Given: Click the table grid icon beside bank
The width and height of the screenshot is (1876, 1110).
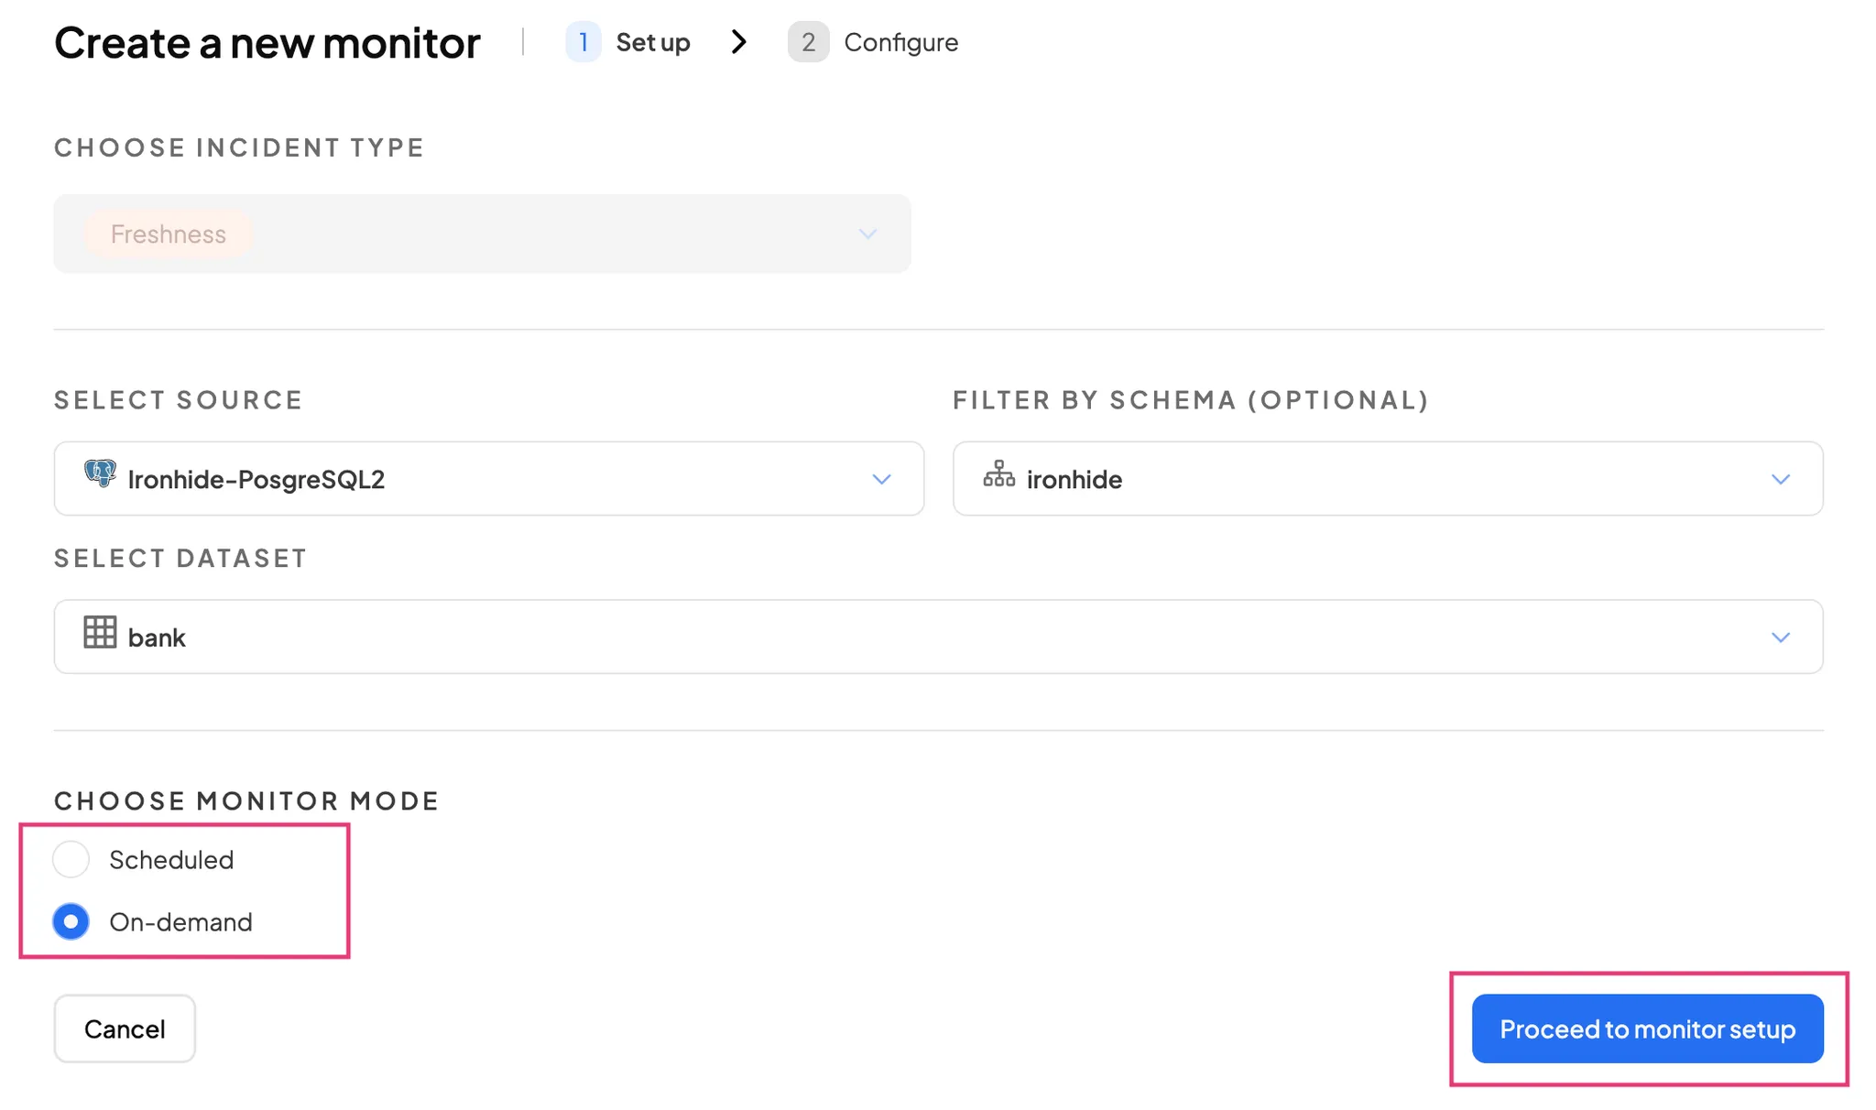Looking at the screenshot, I should pyautogui.click(x=100, y=633).
